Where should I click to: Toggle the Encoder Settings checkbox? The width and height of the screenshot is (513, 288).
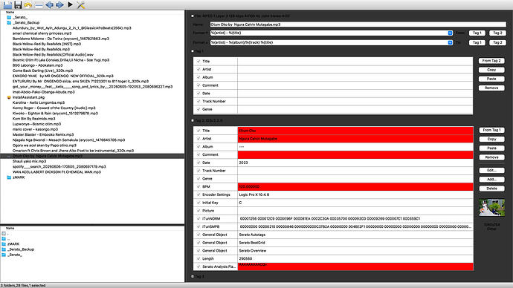pos(199,194)
